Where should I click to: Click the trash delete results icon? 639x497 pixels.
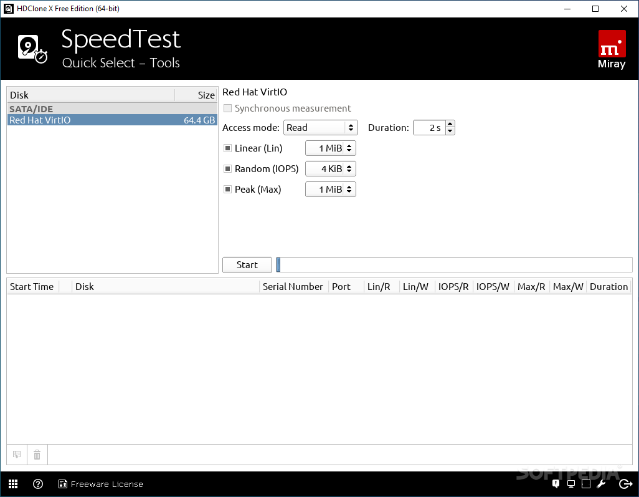(37, 455)
